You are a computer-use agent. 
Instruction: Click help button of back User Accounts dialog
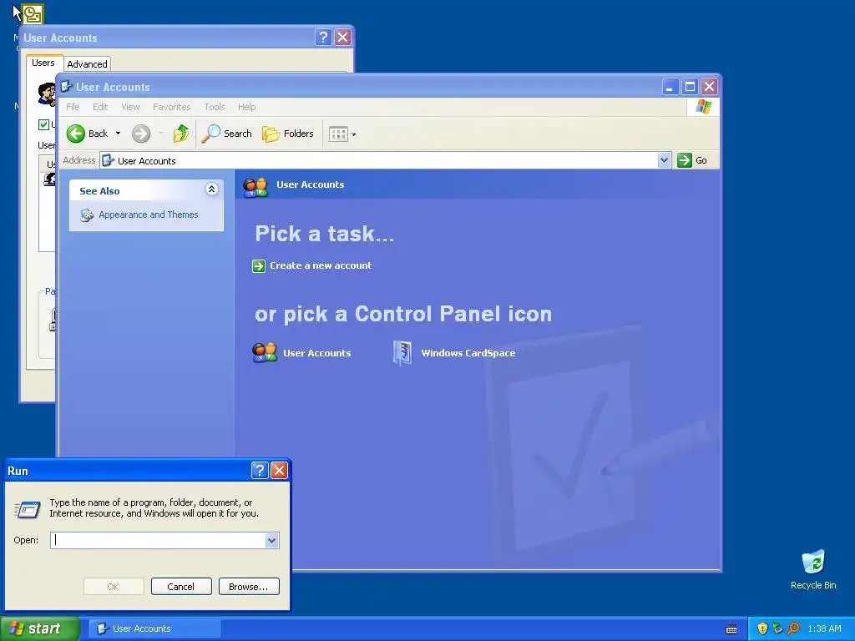(x=323, y=37)
